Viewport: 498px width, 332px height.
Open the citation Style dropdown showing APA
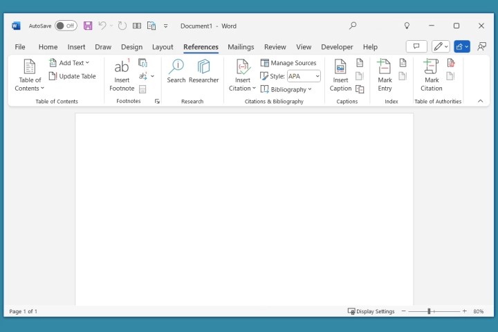[304, 76]
